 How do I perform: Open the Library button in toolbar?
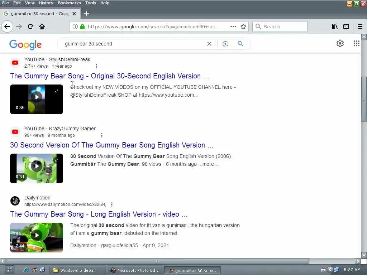pos(335,26)
